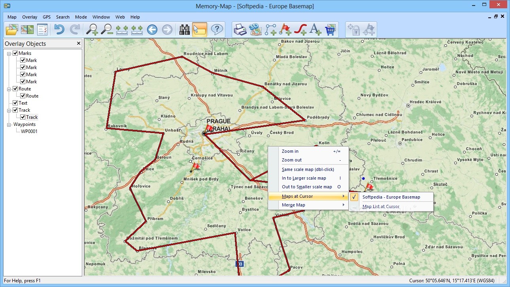The height and width of the screenshot is (287, 510).
Task: Click the red flag near Černošice
Action: pyautogui.click(x=196, y=166)
